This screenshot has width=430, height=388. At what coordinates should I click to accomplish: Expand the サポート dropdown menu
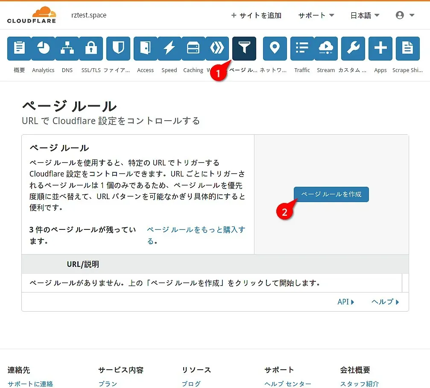pos(316,15)
